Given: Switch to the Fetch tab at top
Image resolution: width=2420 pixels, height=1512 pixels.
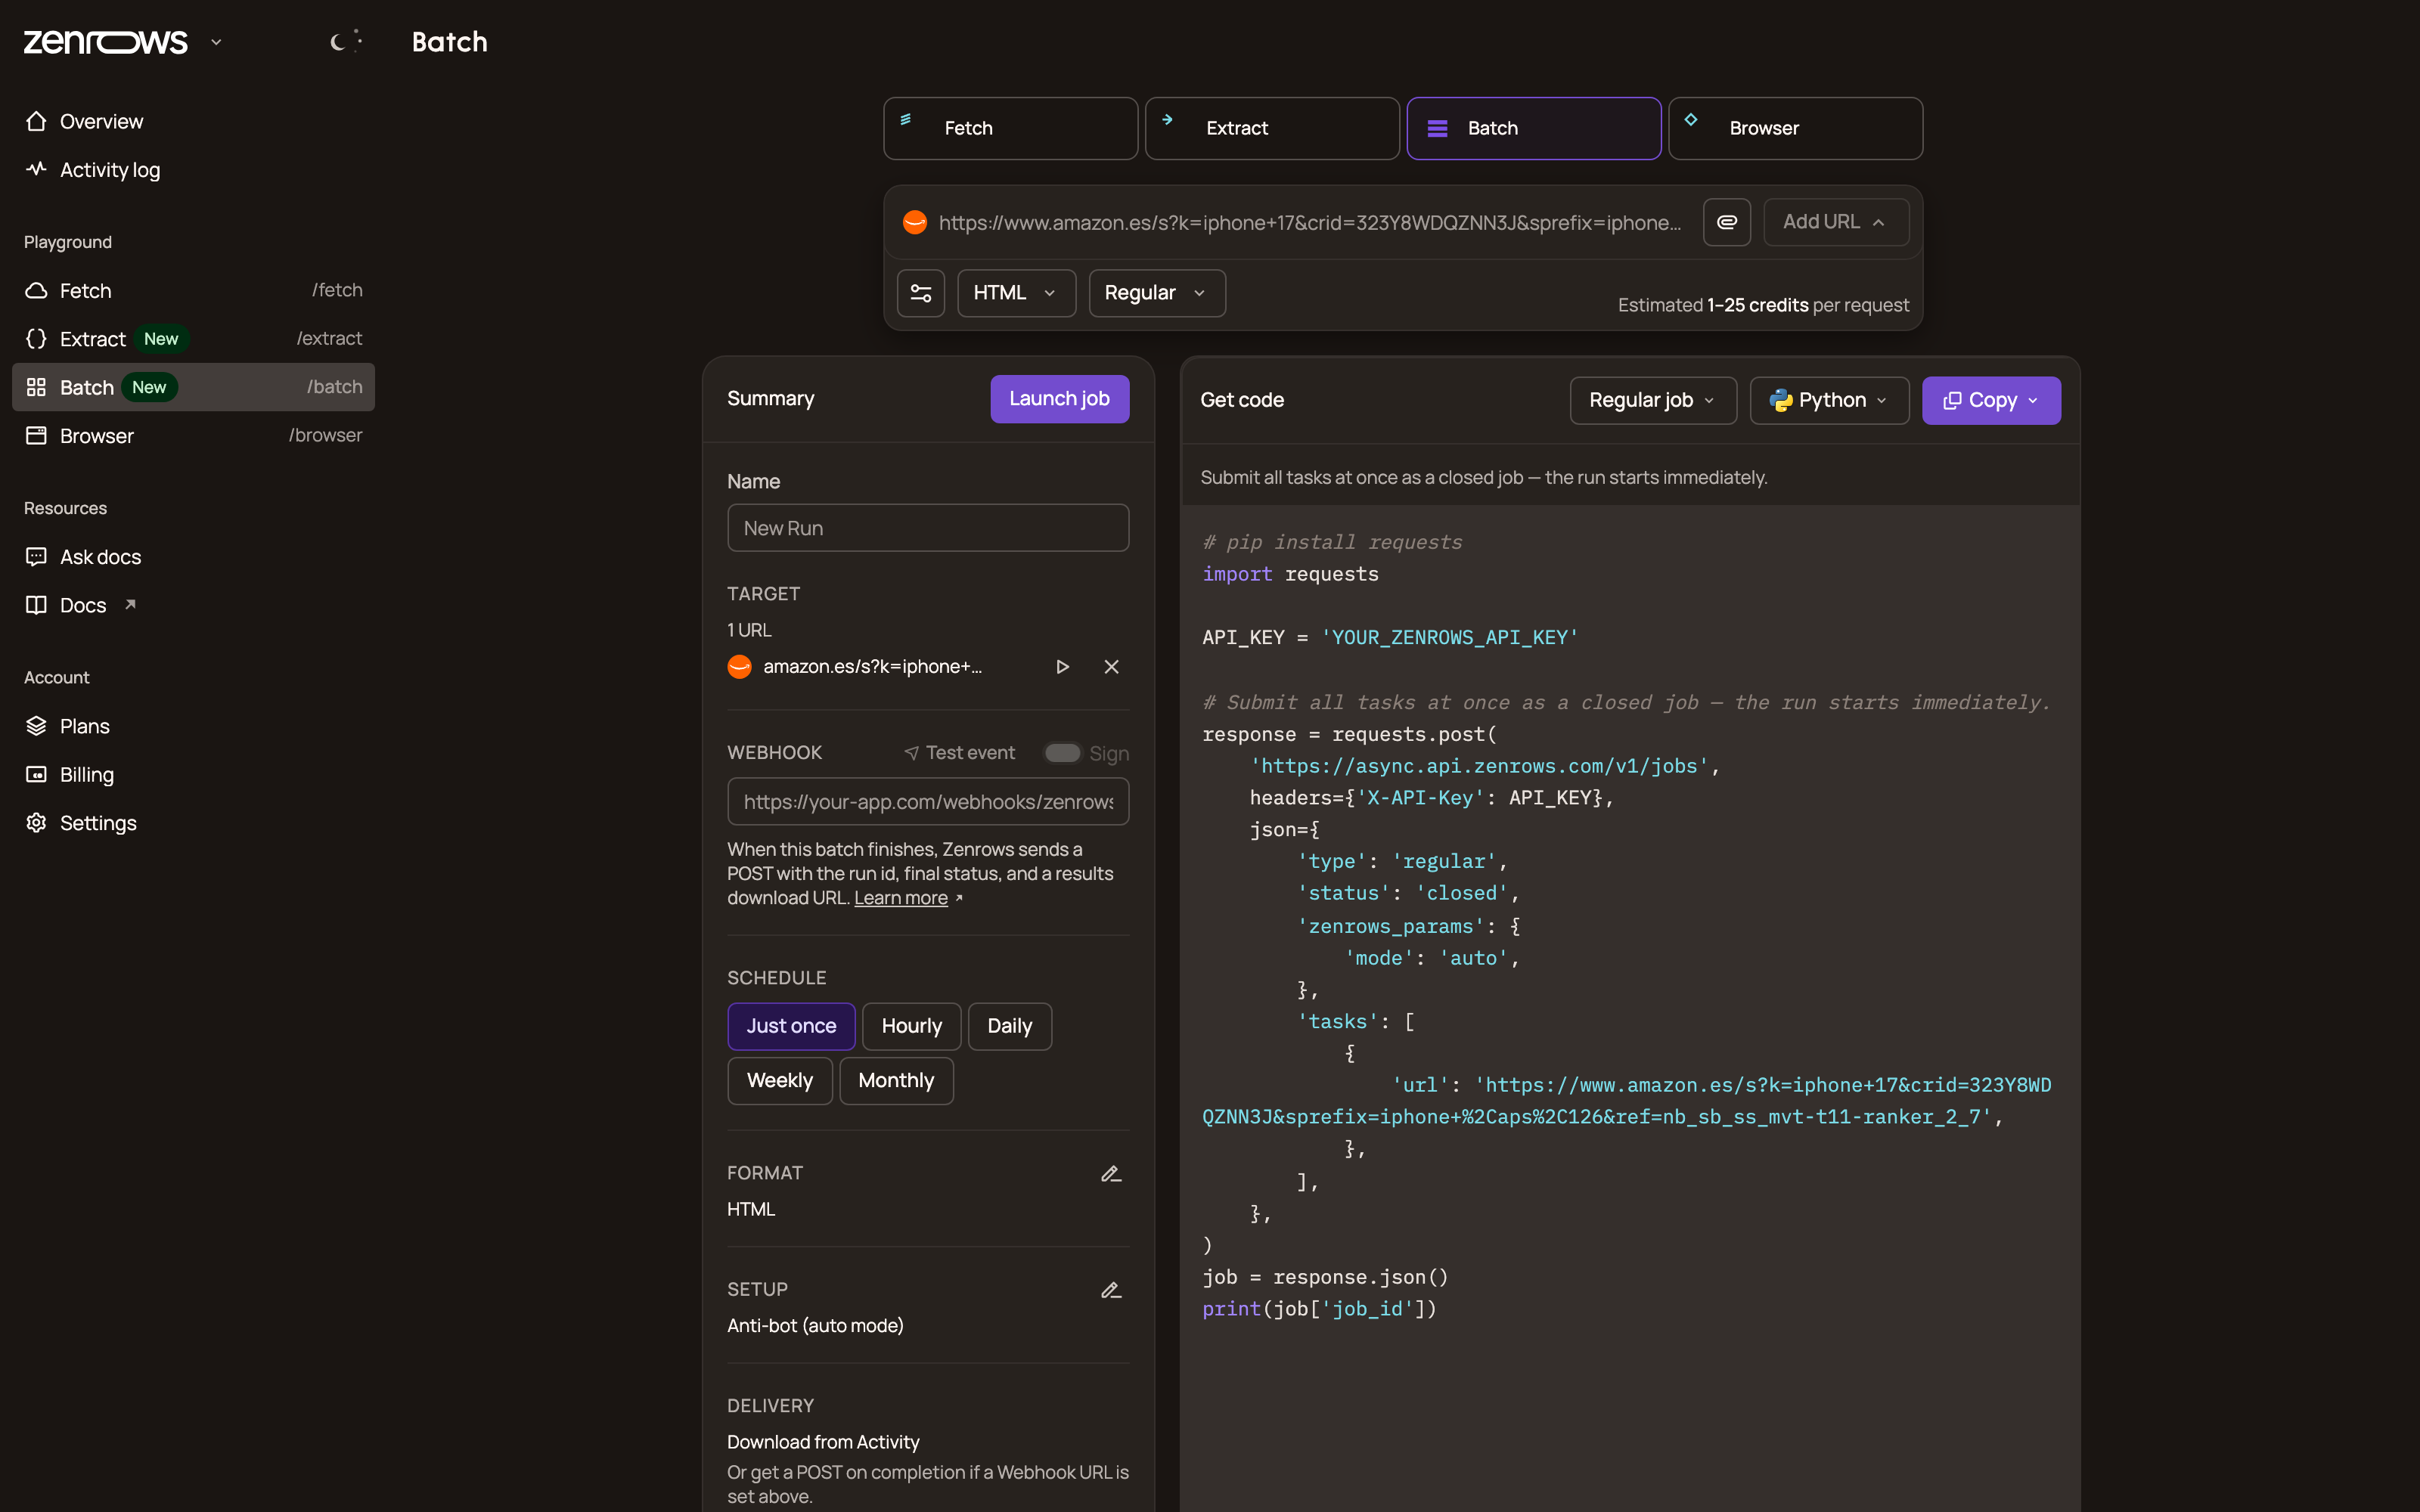Looking at the screenshot, I should click(x=1010, y=128).
